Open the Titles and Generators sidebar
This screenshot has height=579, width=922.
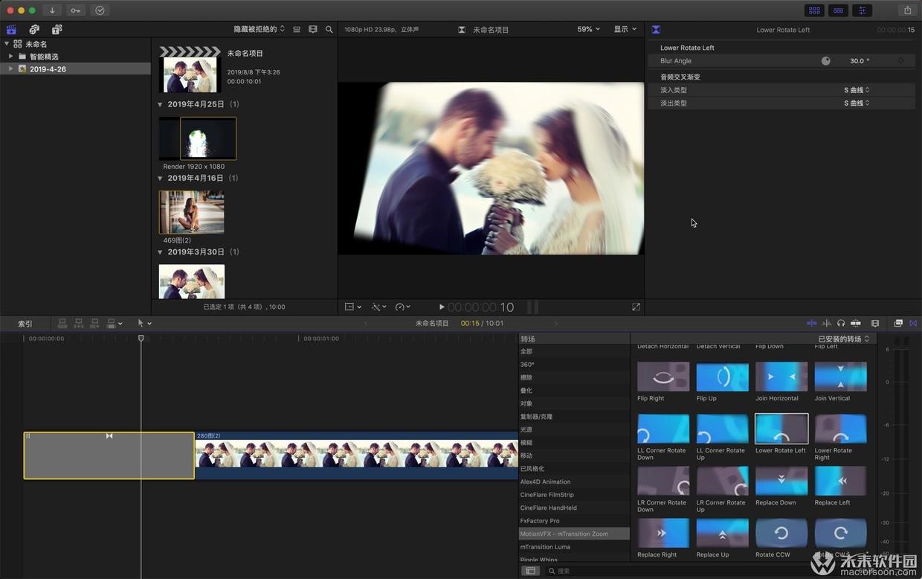click(57, 30)
